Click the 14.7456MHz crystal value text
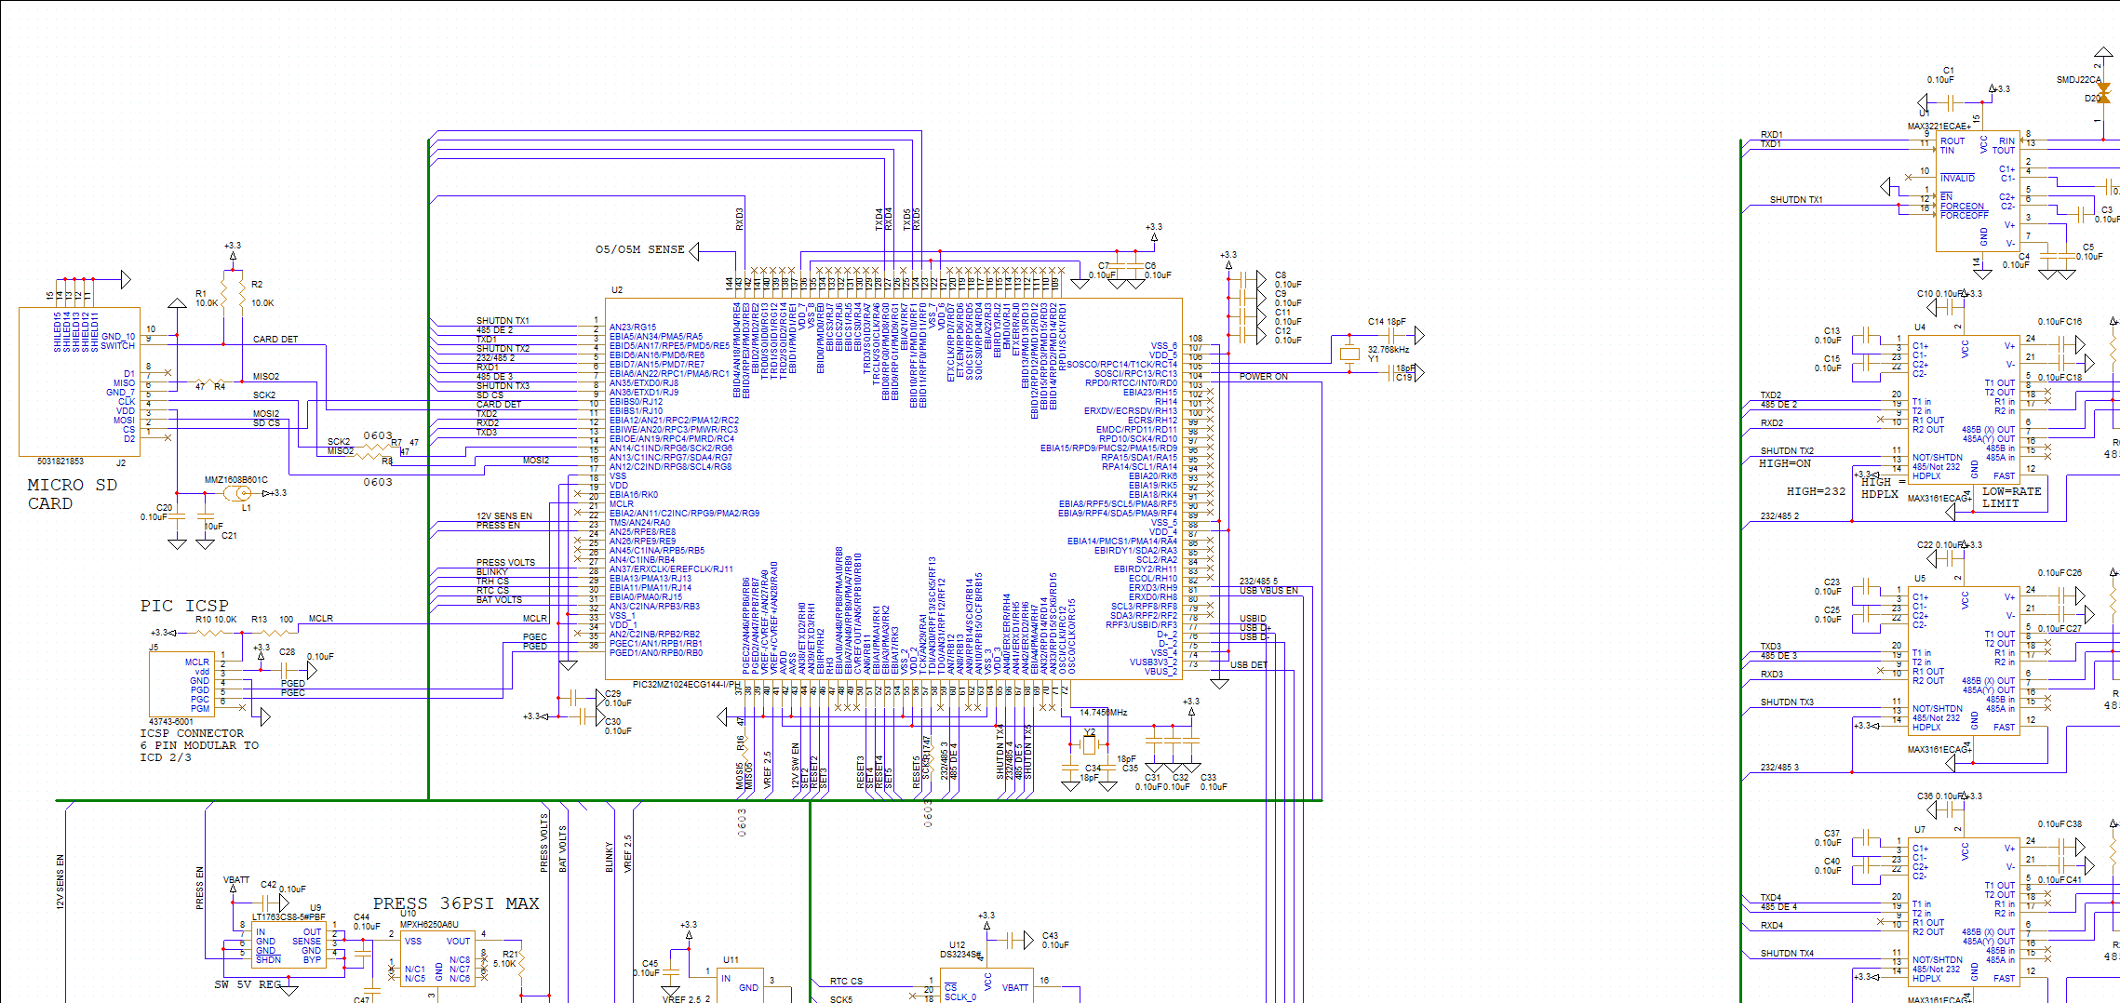Screen dimensions: 2120x1003 1104,713
